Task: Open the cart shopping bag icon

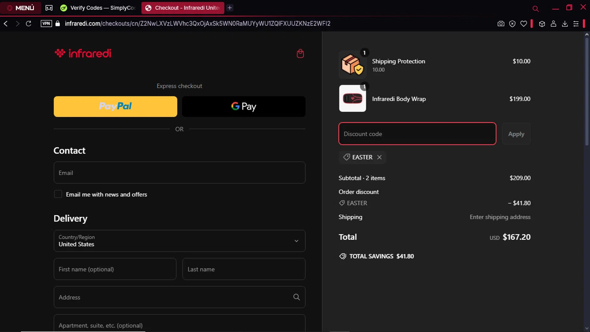Action: tap(300, 54)
